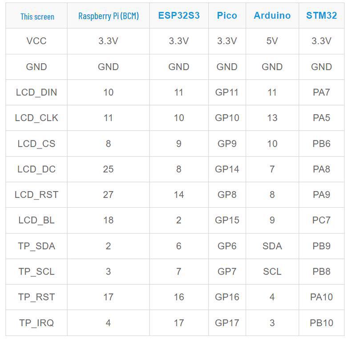Select the LCD_CLK row label
Image resolution: width=356 pixels, height=344 pixels.
36,118
